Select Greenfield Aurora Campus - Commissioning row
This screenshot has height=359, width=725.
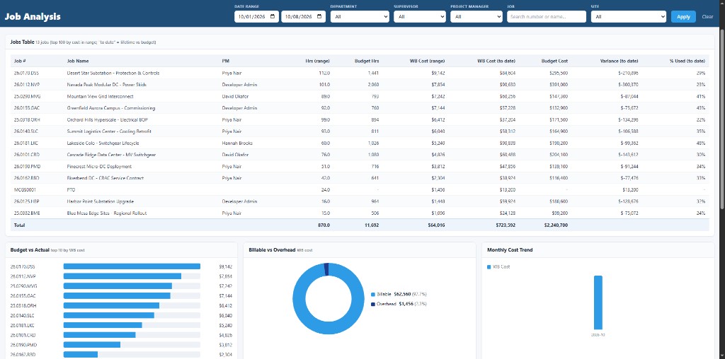359,108
